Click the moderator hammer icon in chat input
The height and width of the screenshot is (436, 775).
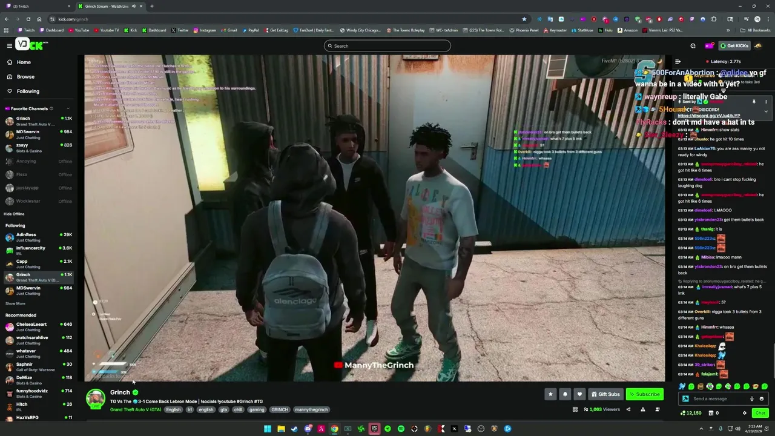pyautogui.click(x=685, y=398)
